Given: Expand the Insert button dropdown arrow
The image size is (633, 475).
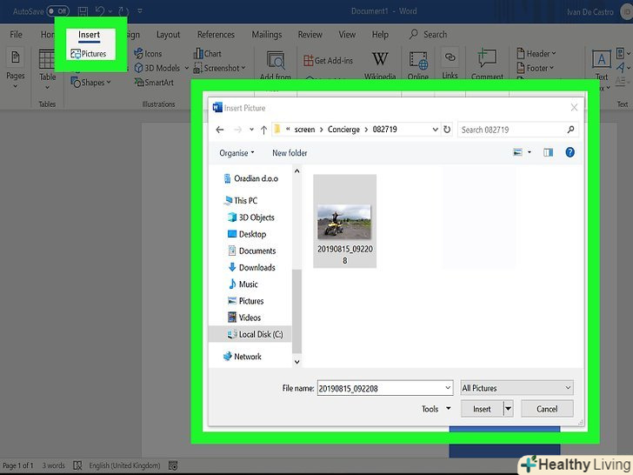Looking at the screenshot, I should (x=508, y=409).
